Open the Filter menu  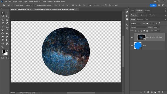pos(36,2)
